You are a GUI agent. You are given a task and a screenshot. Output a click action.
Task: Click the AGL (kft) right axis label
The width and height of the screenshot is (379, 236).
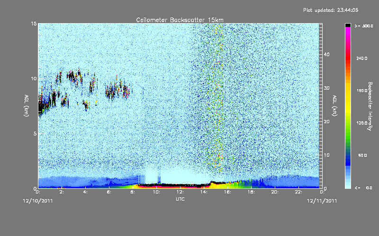click(334, 105)
